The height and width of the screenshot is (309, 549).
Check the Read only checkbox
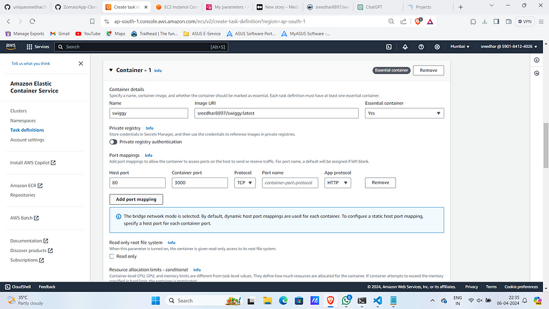112,256
